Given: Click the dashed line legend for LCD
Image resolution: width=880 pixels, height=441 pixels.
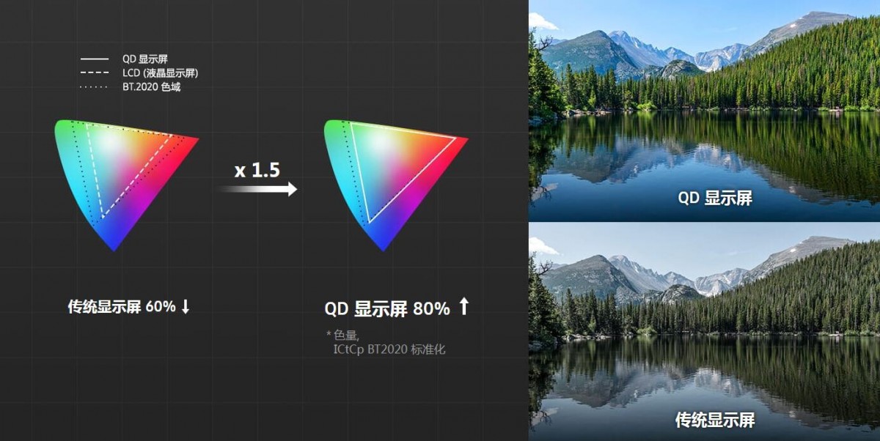Looking at the screenshot, I should 94,73.
